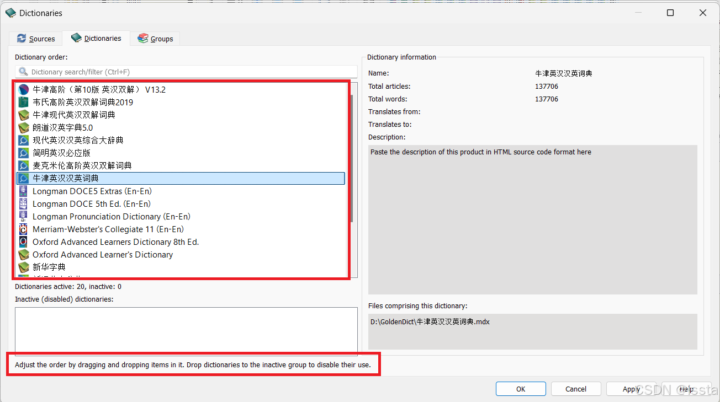Select 牛津英汉汉英词典 in the list
The height and width of the screenshot is (402, 720).
tap(181, 178)
